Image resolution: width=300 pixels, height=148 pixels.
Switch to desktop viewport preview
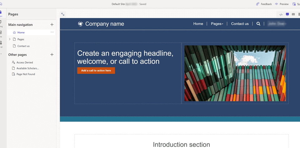pyautogui.click(x=287, y=14)
